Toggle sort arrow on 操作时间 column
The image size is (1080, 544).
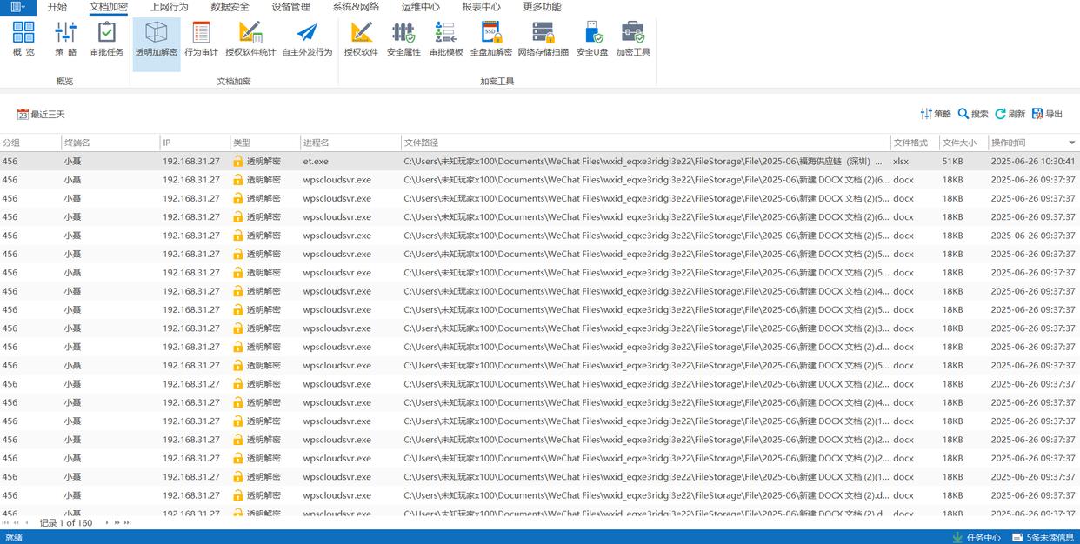pyautogui.click(x=1071, y=143)
